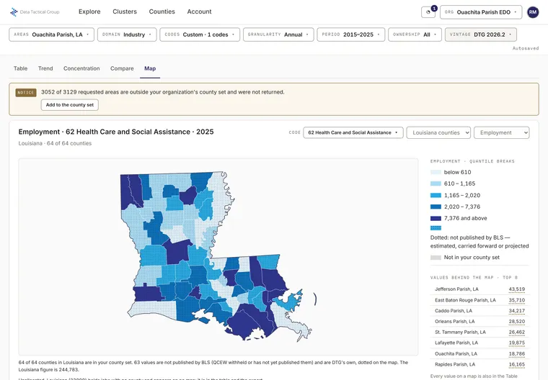
Task: Open the Employment measure select box
Action: (x=502, y=132)
